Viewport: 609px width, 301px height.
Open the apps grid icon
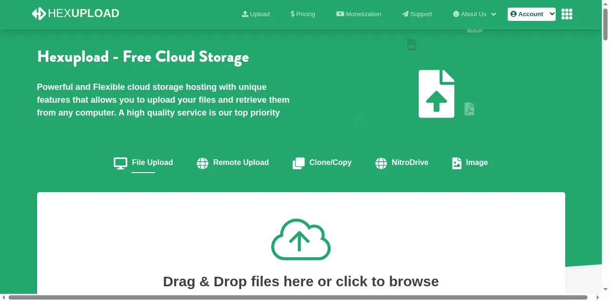[567, 14]
